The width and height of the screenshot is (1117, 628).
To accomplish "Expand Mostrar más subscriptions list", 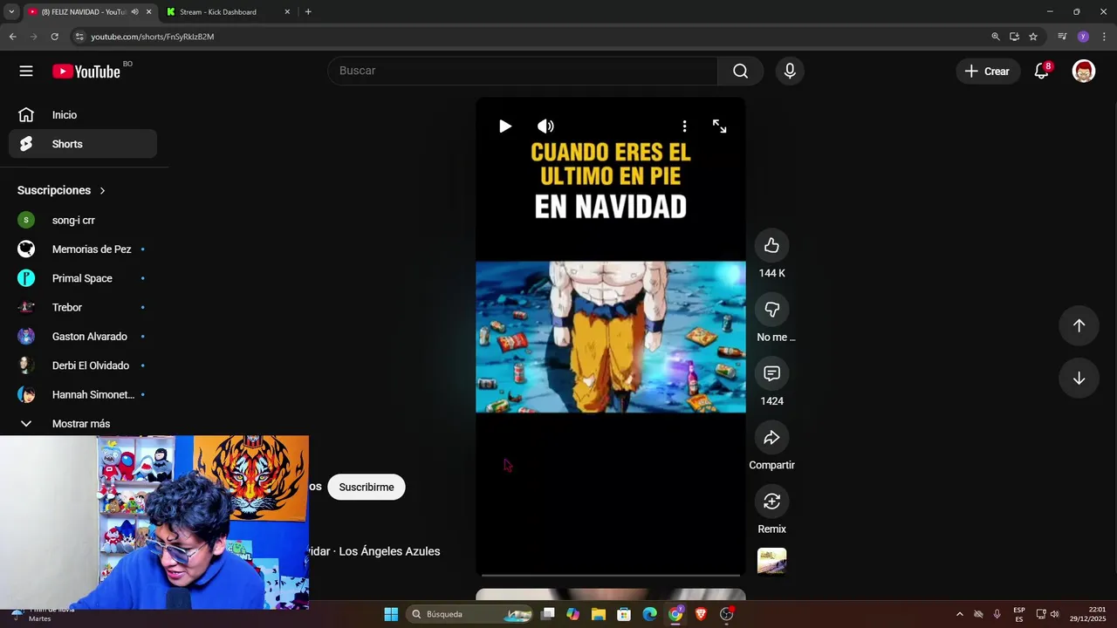I will (x=83, y=424).
